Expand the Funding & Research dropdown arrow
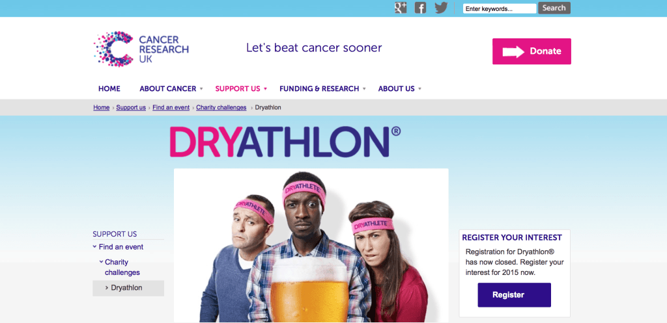The image size is (667, 323). [x=363, y=89]
